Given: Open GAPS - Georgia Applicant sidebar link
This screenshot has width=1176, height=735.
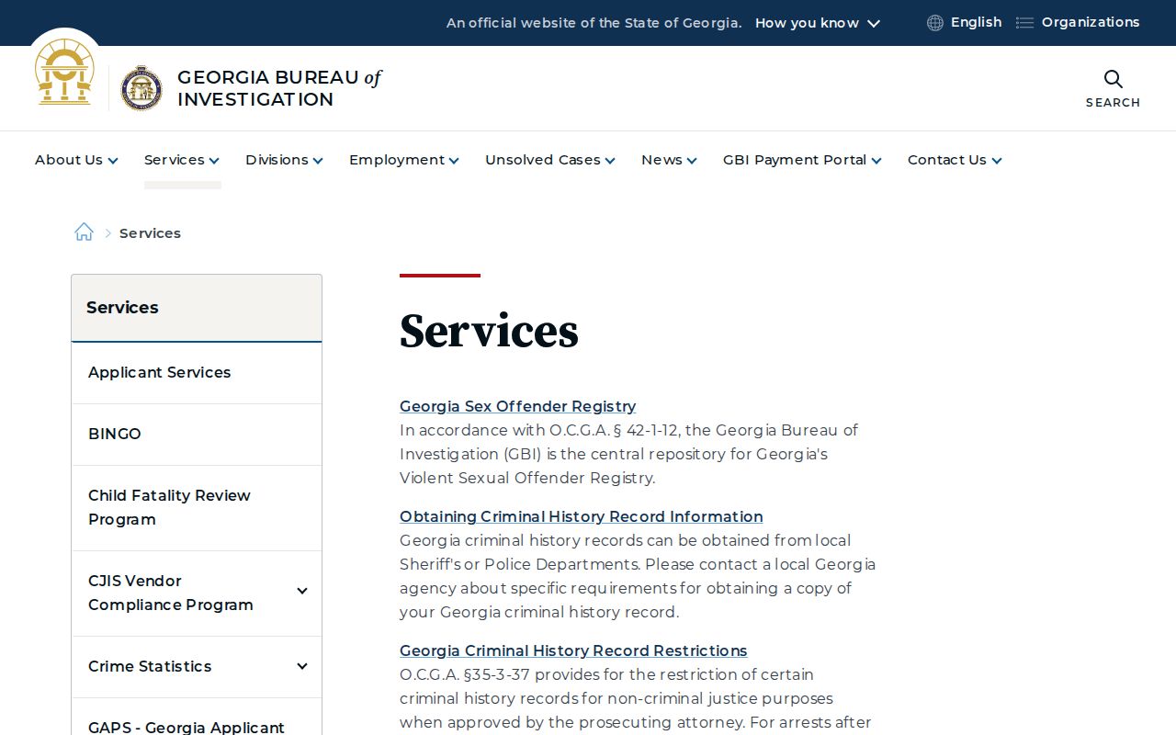Looking at the screenshot, I should coord(187,727).
